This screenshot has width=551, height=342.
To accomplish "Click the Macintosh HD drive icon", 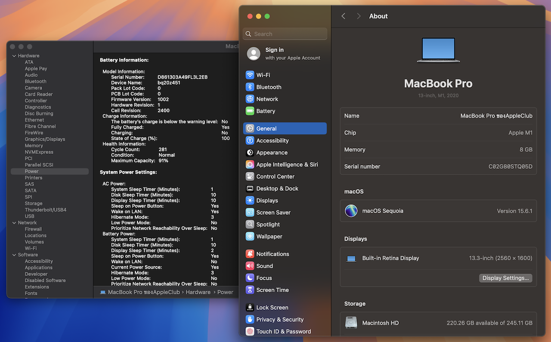I will tap(351, 323).
